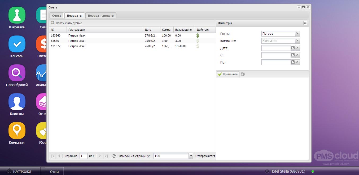Sort by the Сумма column header
The height and width of the screenshot is (175, 359).
point(167,30)
